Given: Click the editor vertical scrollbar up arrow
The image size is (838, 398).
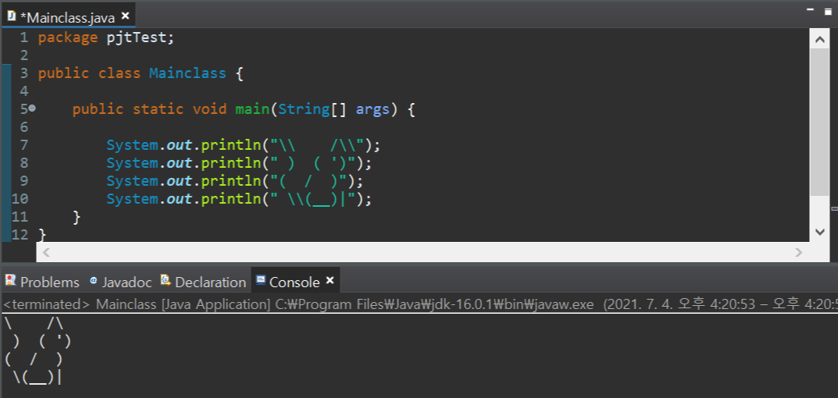Looking at the screenshot, I should click(819, 40).
